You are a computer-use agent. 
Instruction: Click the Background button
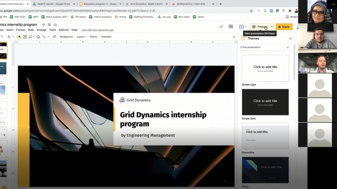click(66, 37)
